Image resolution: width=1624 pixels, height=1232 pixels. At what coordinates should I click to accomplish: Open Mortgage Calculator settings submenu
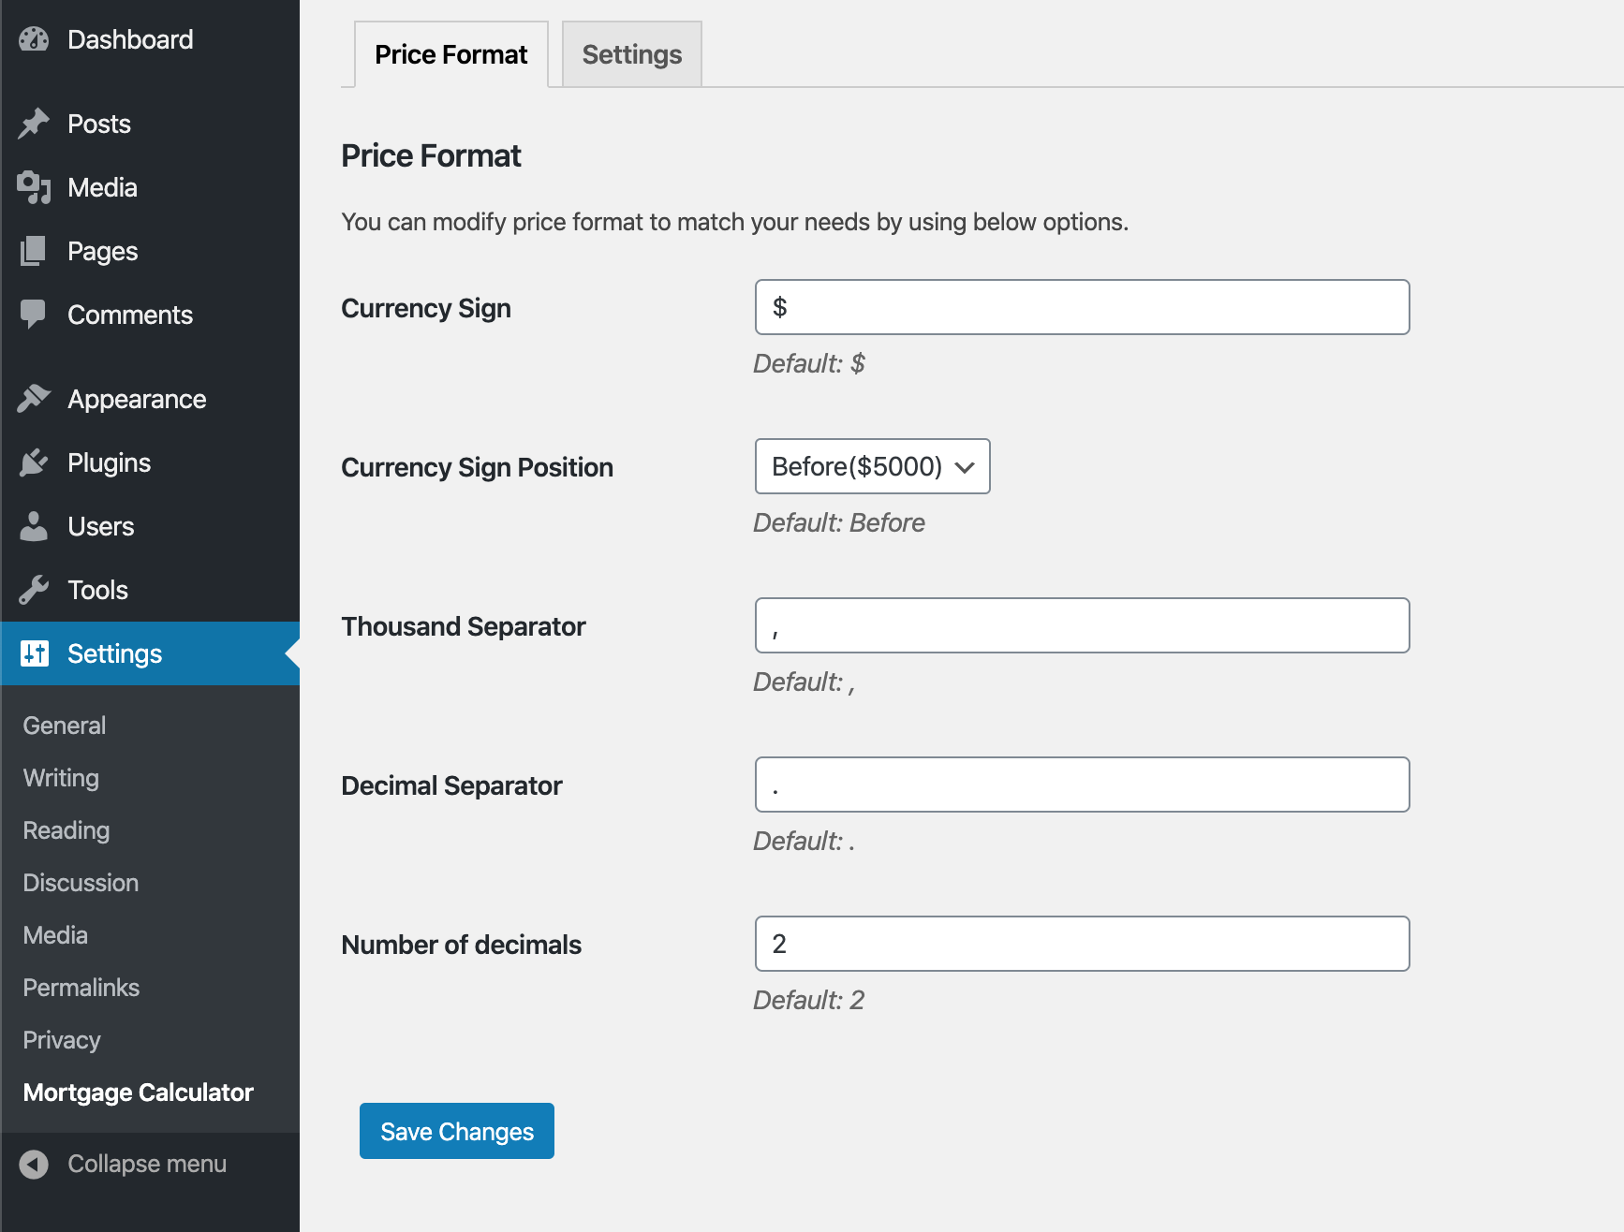(139, 1093)
